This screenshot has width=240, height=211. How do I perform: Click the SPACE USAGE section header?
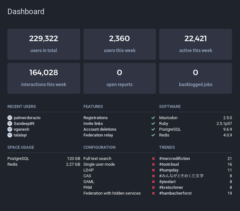[21, 147]
